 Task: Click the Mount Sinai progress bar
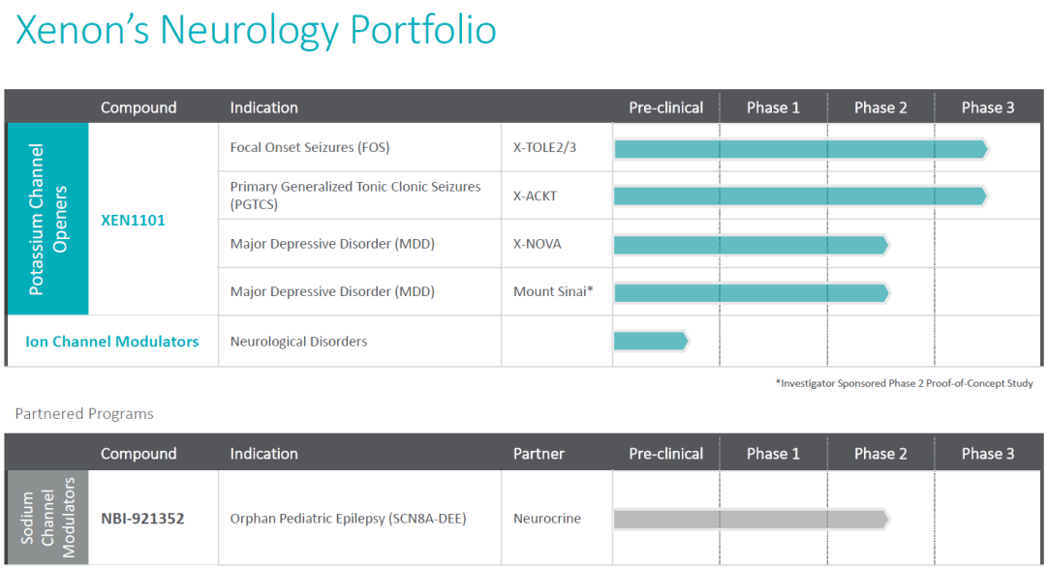(x=751, y=292)
